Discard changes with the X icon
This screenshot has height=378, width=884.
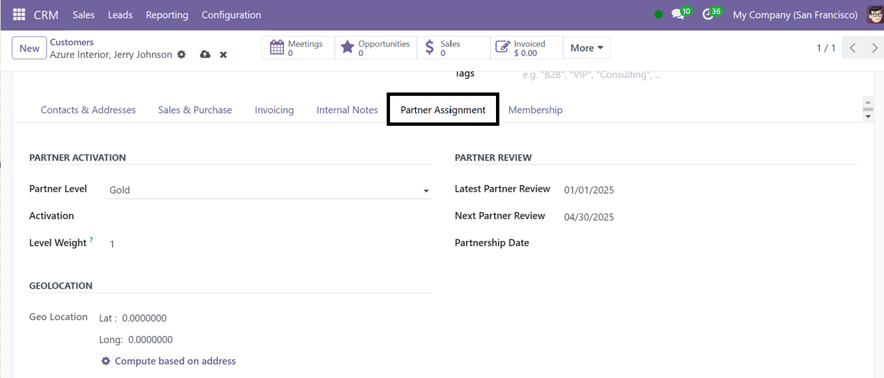(x=223, y=55)
